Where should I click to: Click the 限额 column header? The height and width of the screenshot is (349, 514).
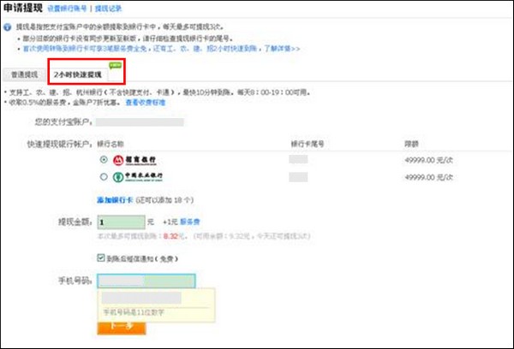pyautogui.click(x=411, y=144)
